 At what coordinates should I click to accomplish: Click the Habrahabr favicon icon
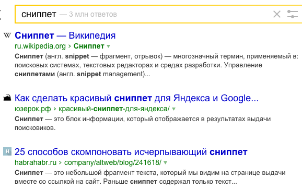(x=7, y=151)
